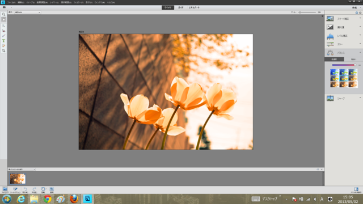Select the Red Eye Removal tool
Image resolution: width=363 pixels, height=204 pixels.
pos(3,31)
